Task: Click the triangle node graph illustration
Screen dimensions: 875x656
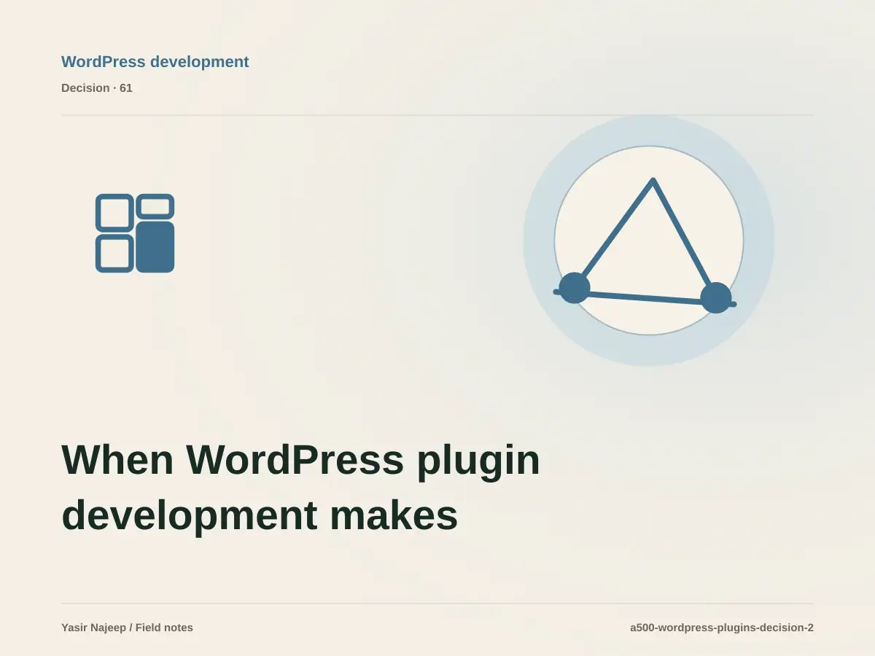Action: [649, 241]
